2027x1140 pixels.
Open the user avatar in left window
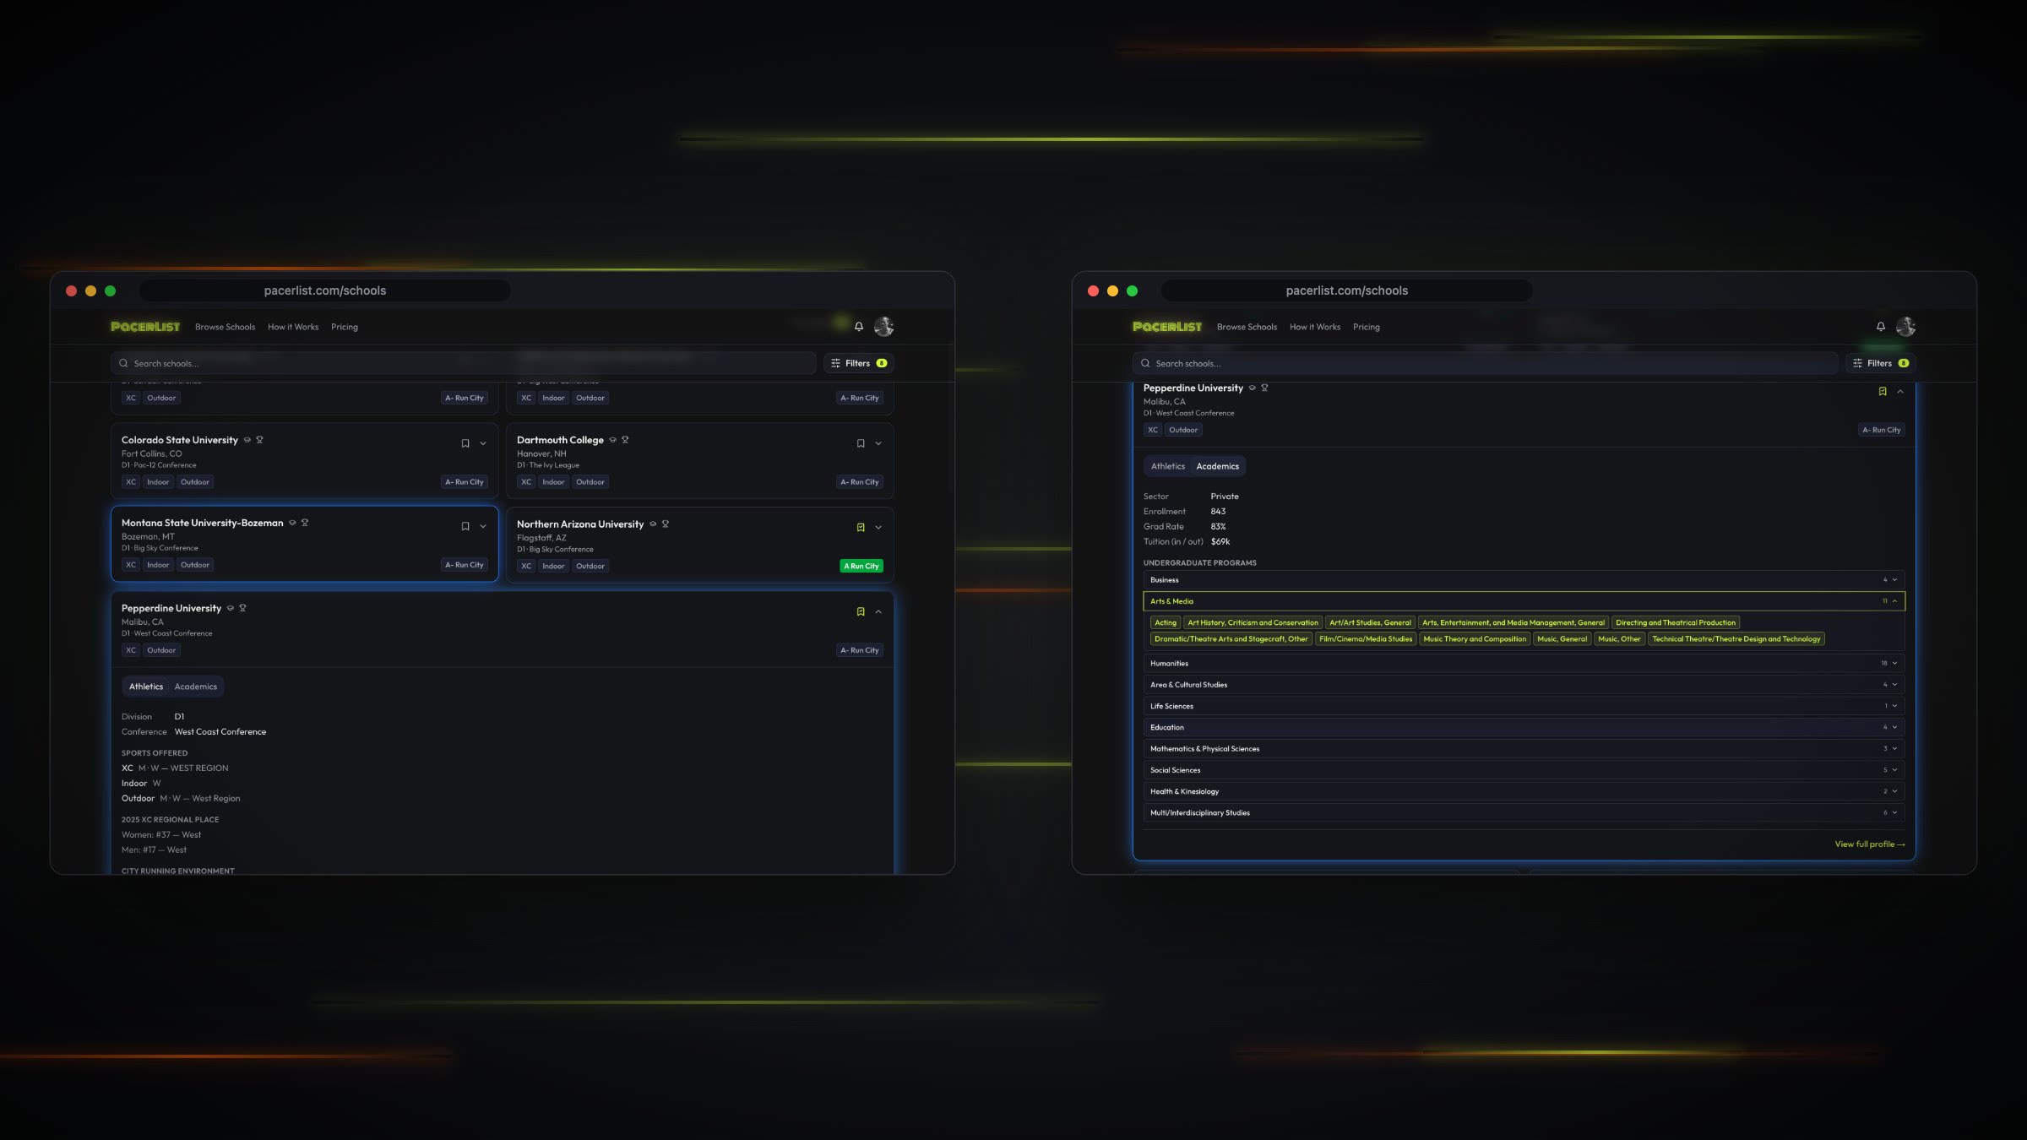pyautogui.click(x=884, y=327)
